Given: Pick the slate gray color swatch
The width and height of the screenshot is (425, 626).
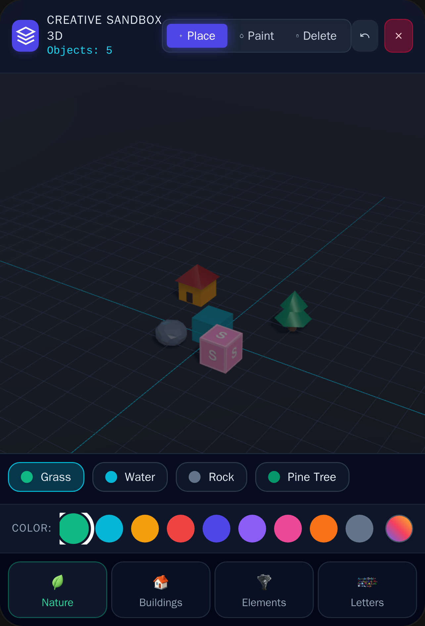Looking at the screenshot, I should coord(359,529).
